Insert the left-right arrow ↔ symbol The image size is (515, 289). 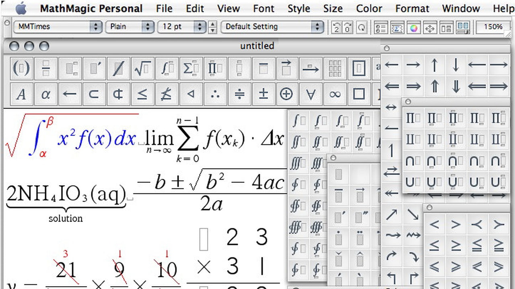[391, 108]
